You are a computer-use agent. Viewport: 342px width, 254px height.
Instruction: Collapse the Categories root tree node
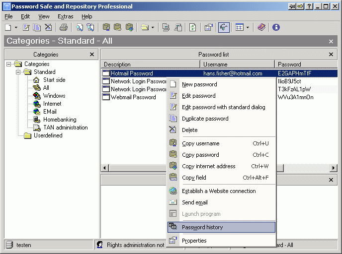tap(9, 64)
